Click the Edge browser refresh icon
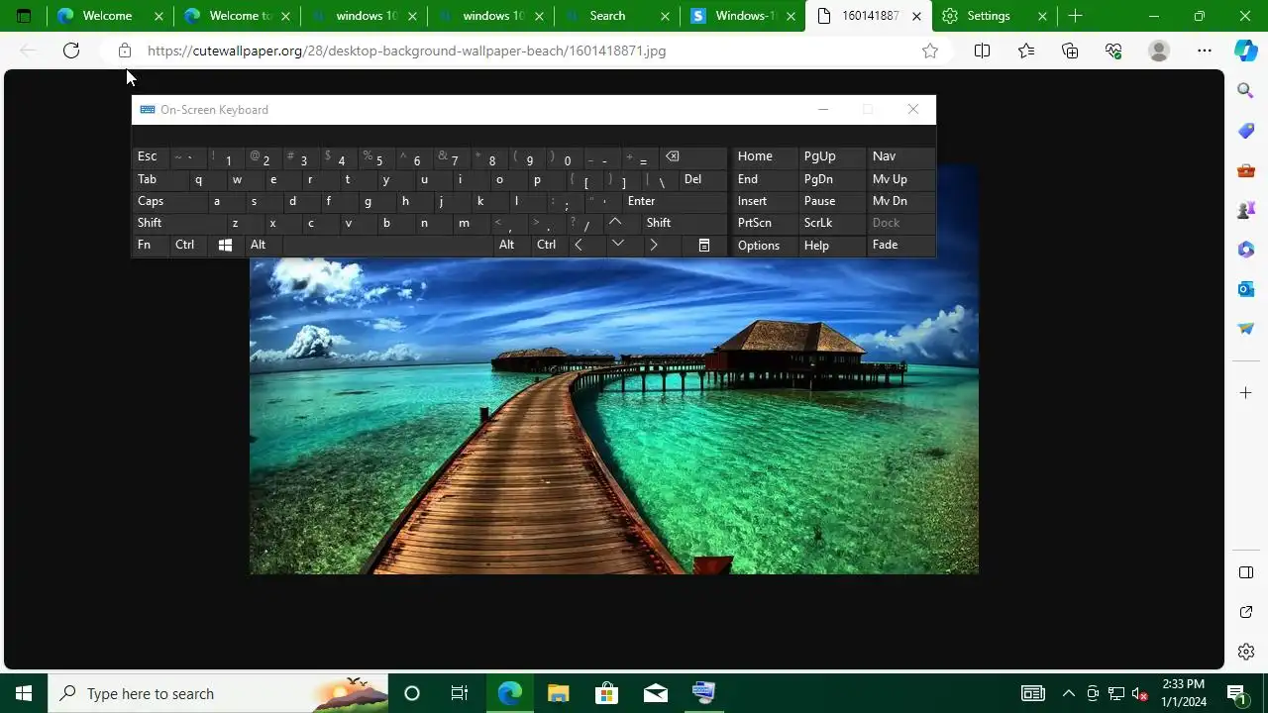Viewport: 1268px width, 713px height. click(x=71, y=51)
